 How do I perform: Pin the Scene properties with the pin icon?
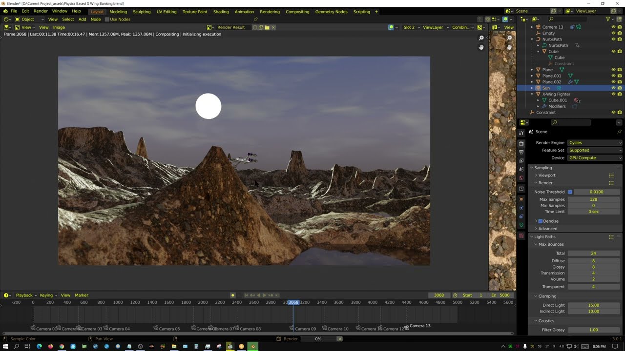click(620, 132)
